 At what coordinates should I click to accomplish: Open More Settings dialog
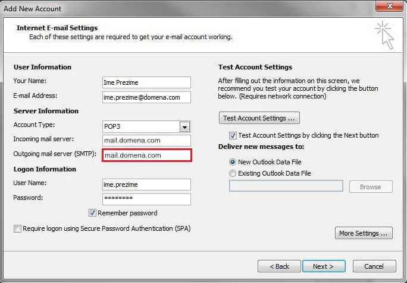(364, 233)
